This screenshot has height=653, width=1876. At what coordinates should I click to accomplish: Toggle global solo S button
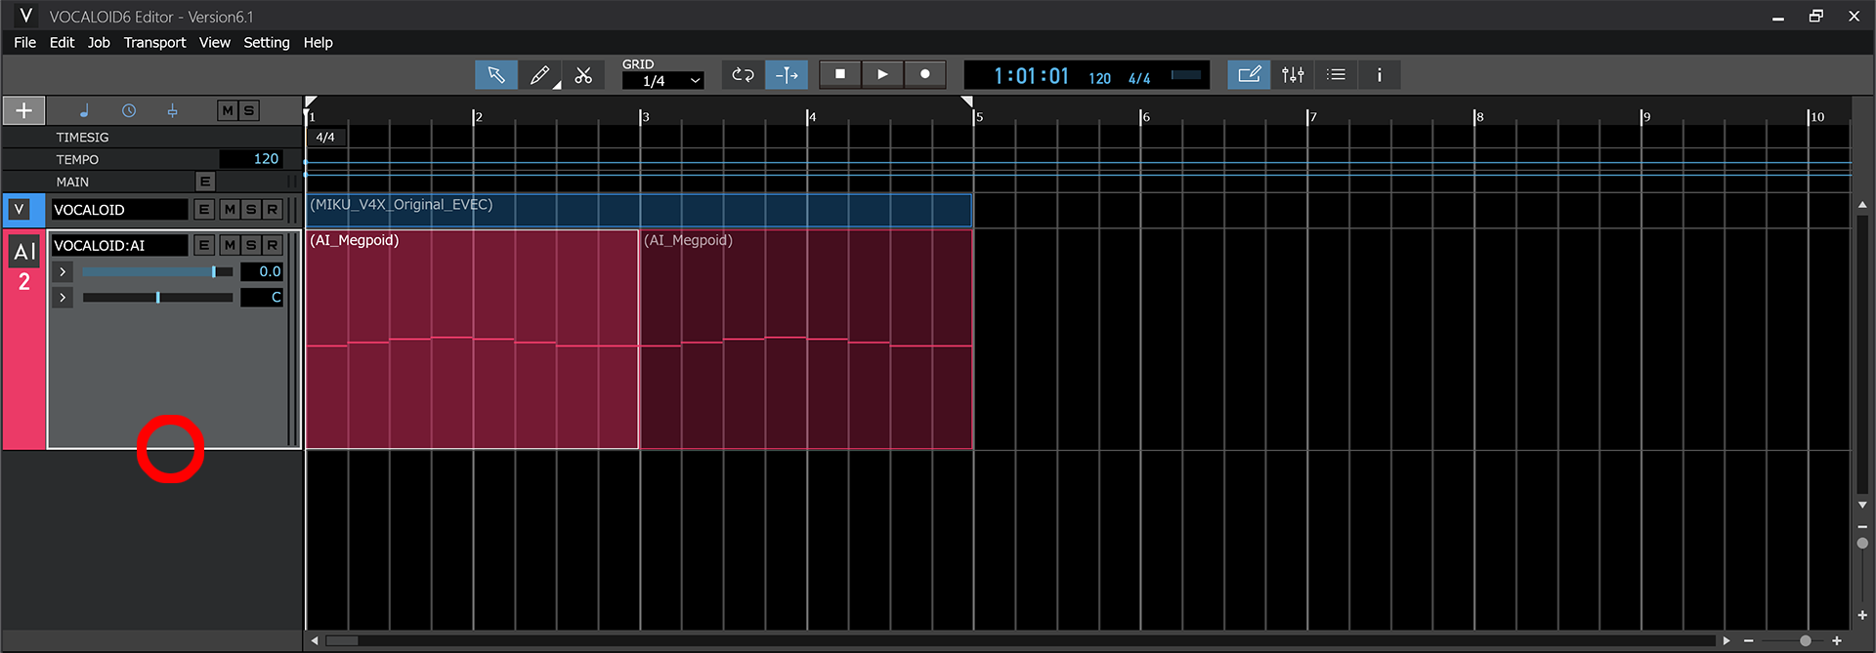[249, 111]
